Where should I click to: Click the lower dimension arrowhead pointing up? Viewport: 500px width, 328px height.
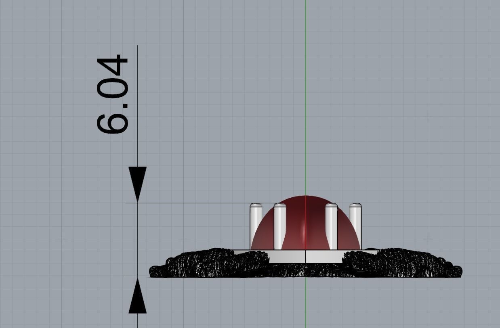point(137,296)
